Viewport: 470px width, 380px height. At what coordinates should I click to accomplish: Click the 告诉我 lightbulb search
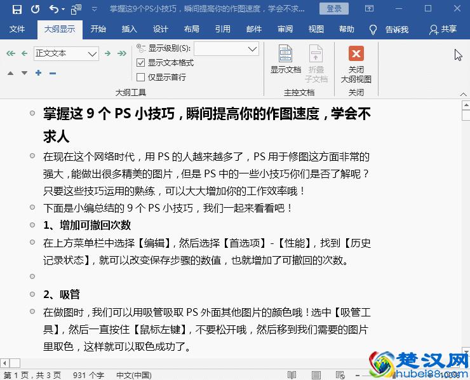[389, 29]
